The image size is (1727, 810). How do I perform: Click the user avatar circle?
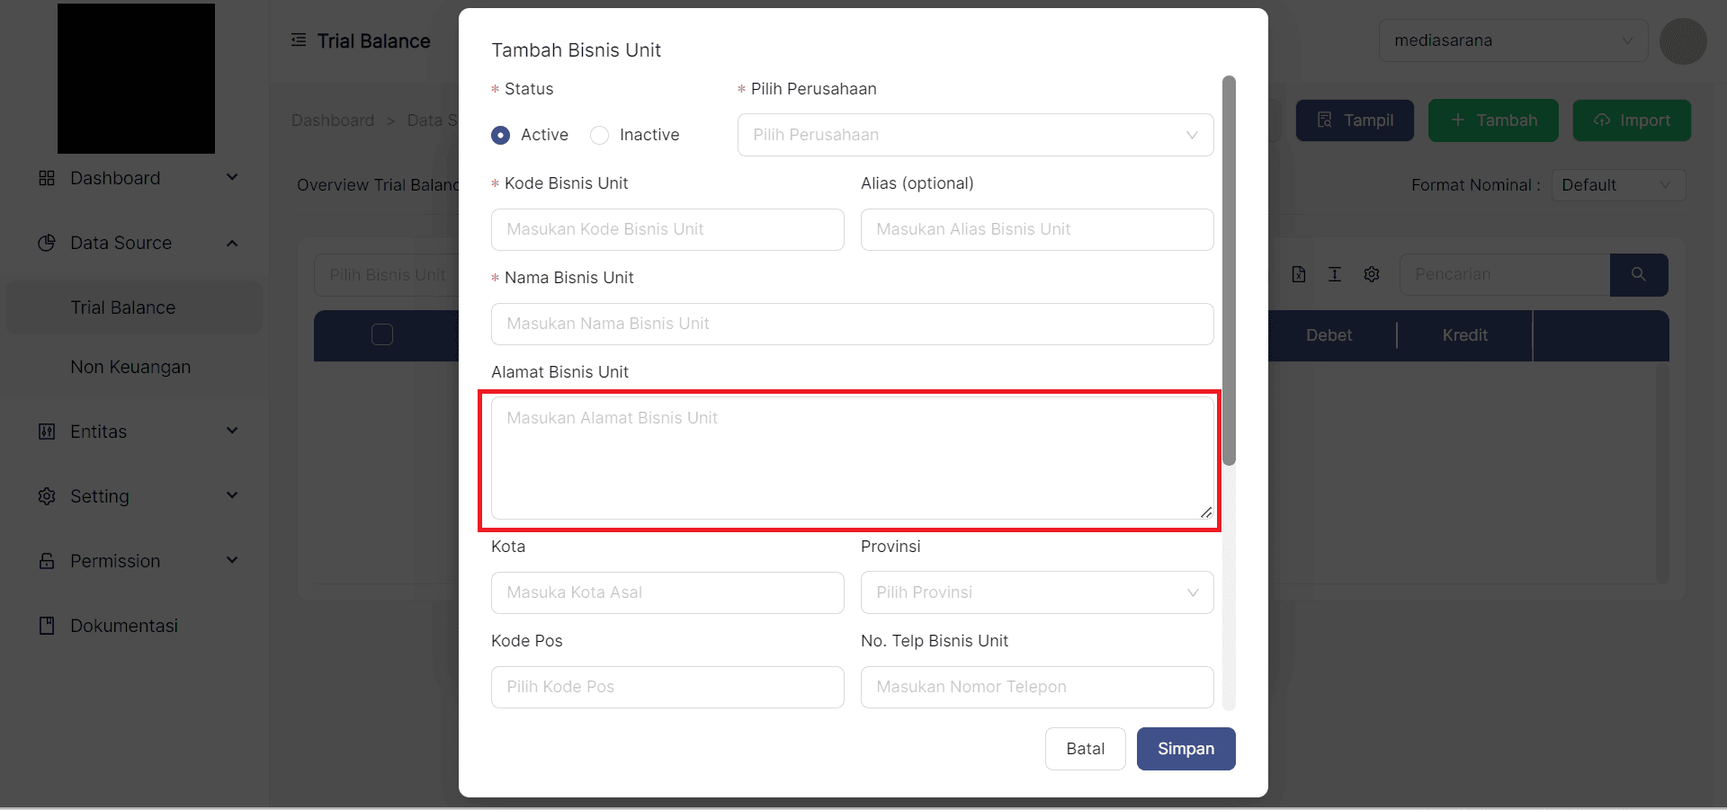1682,41
